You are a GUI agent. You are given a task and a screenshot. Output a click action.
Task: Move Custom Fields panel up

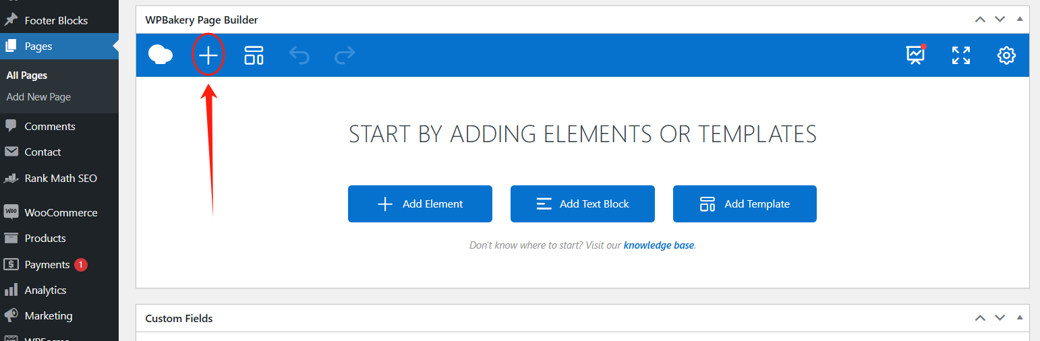(980, 317)
